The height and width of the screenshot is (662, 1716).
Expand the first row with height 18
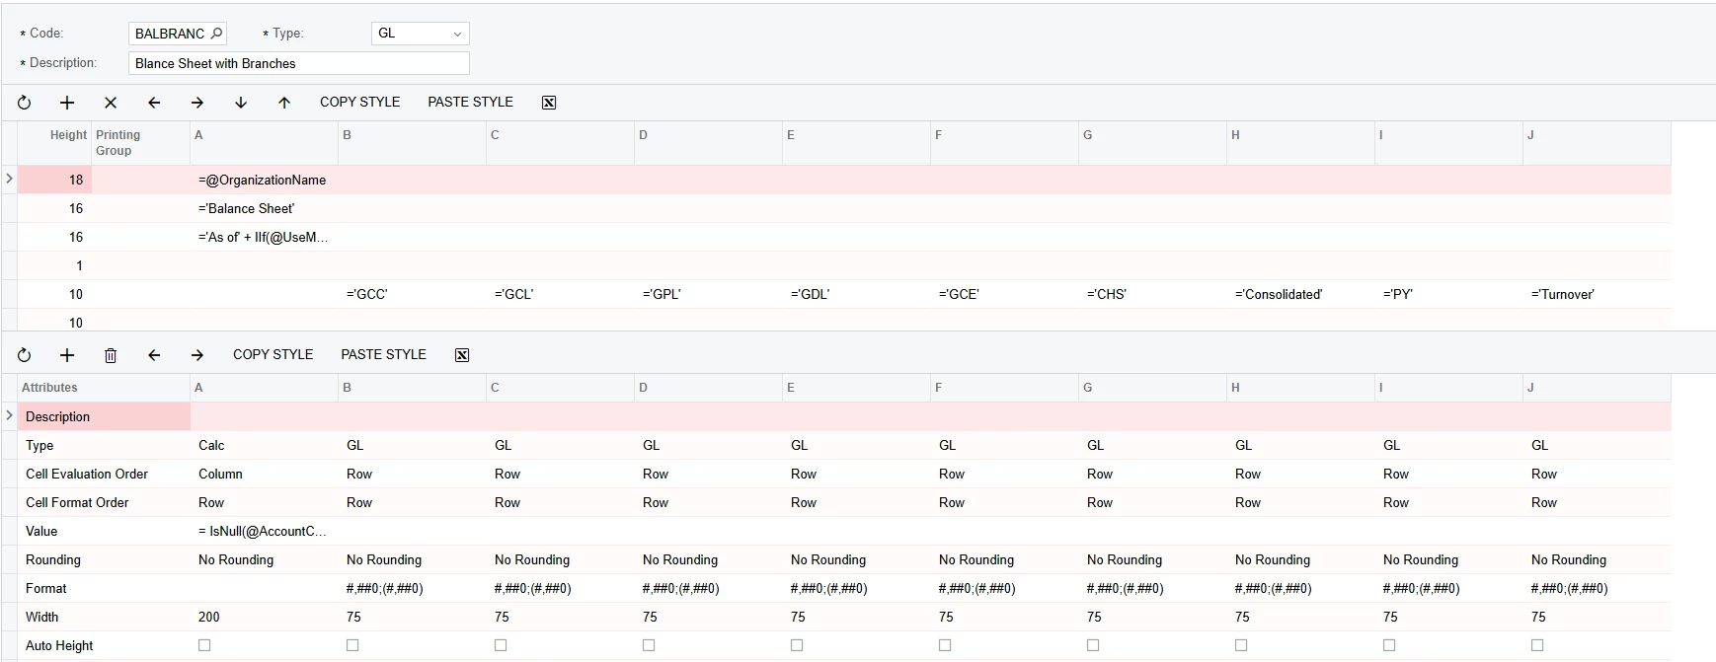click(x=9, y=179)
